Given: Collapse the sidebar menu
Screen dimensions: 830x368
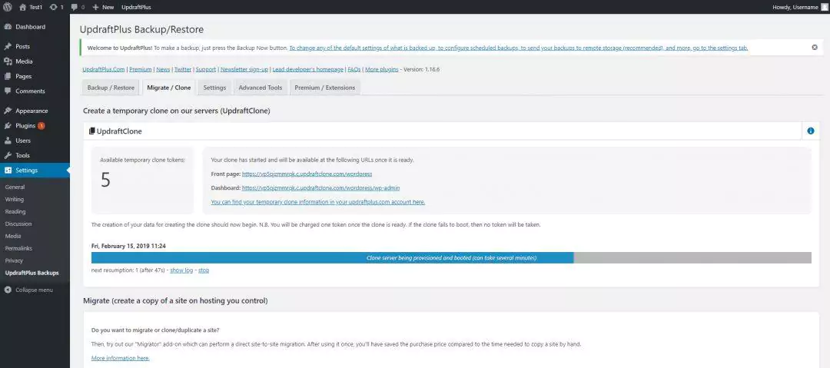Looking at the screenshot, I should [28, 290].
